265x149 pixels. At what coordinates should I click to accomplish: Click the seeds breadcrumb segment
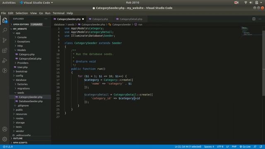pyautogui.click(x=71, y=25)
